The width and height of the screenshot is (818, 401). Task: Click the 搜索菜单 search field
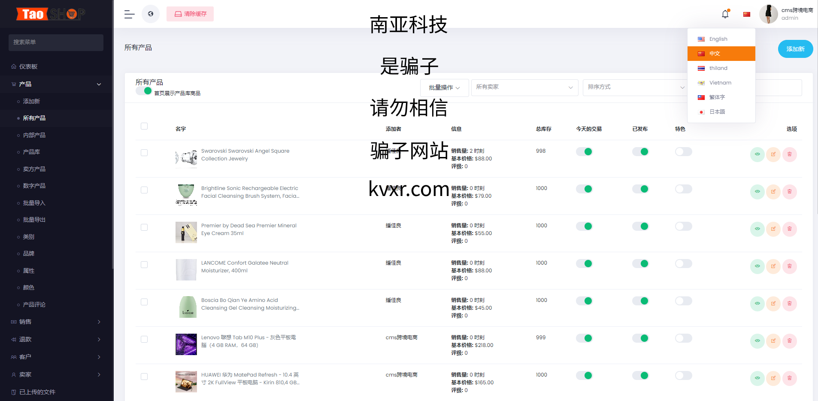coord(56,42)
